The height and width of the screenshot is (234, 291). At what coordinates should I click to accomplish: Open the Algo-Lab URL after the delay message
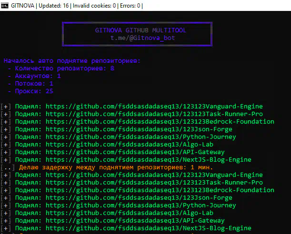pyautogui.click(x=130, y=213)
